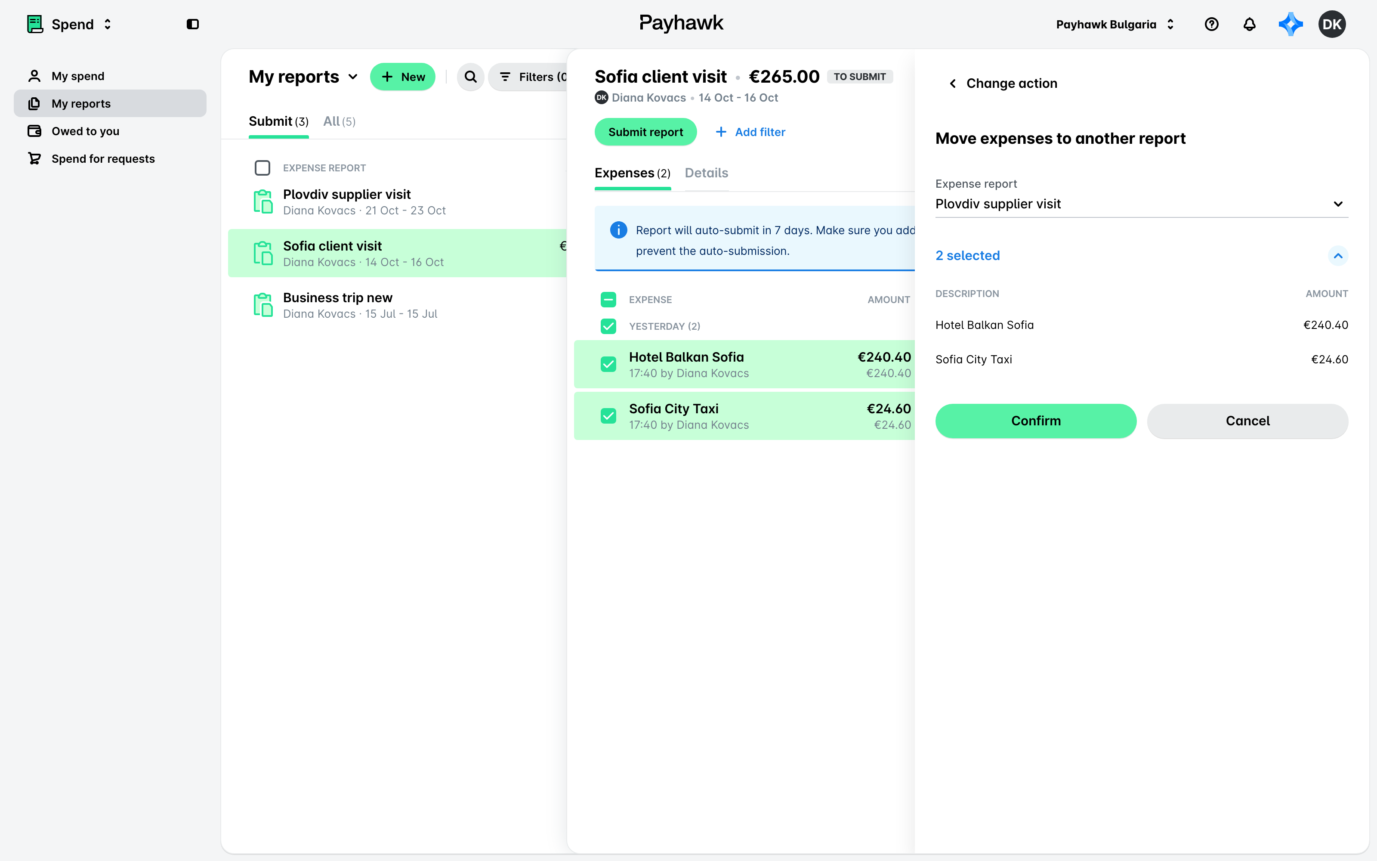Click the Plovdiv supplier visit report icon

[263, 201]
